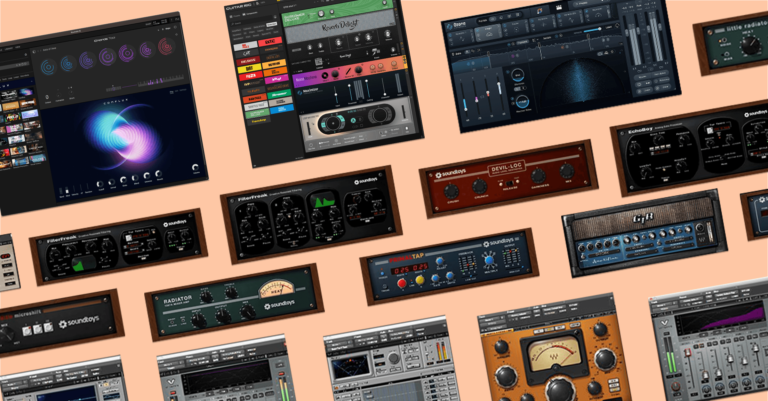Open the Loop Machine File icon

click(x=407, y=128)
